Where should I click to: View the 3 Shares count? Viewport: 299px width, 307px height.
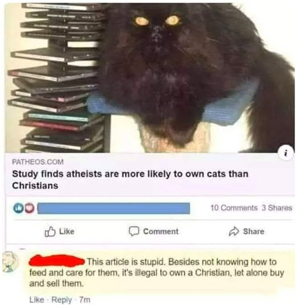coord(277,208)
